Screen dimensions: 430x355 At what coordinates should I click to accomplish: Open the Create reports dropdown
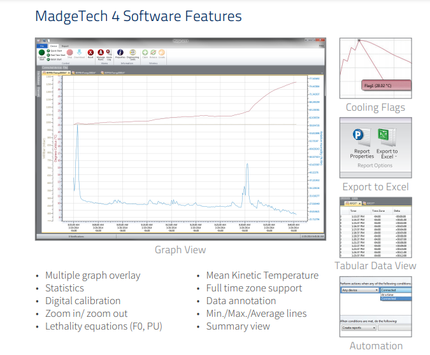[x=359, y=328]
